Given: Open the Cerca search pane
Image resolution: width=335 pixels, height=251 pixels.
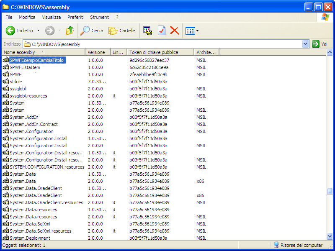Looking at the screenshot, I should coord(92,31).
